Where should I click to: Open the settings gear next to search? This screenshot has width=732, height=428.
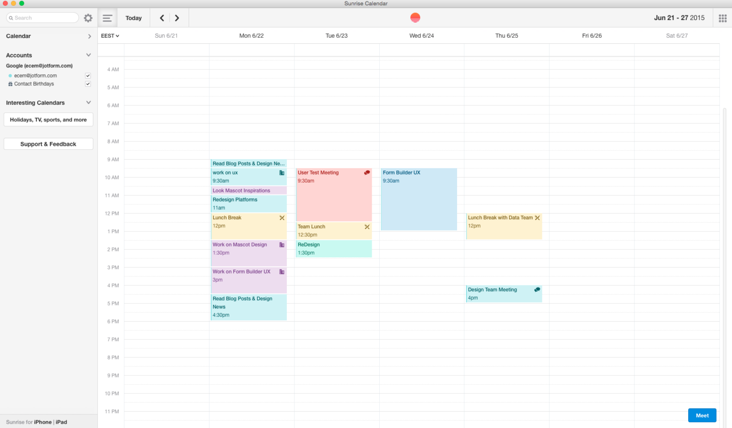click(x=88, y=18)
